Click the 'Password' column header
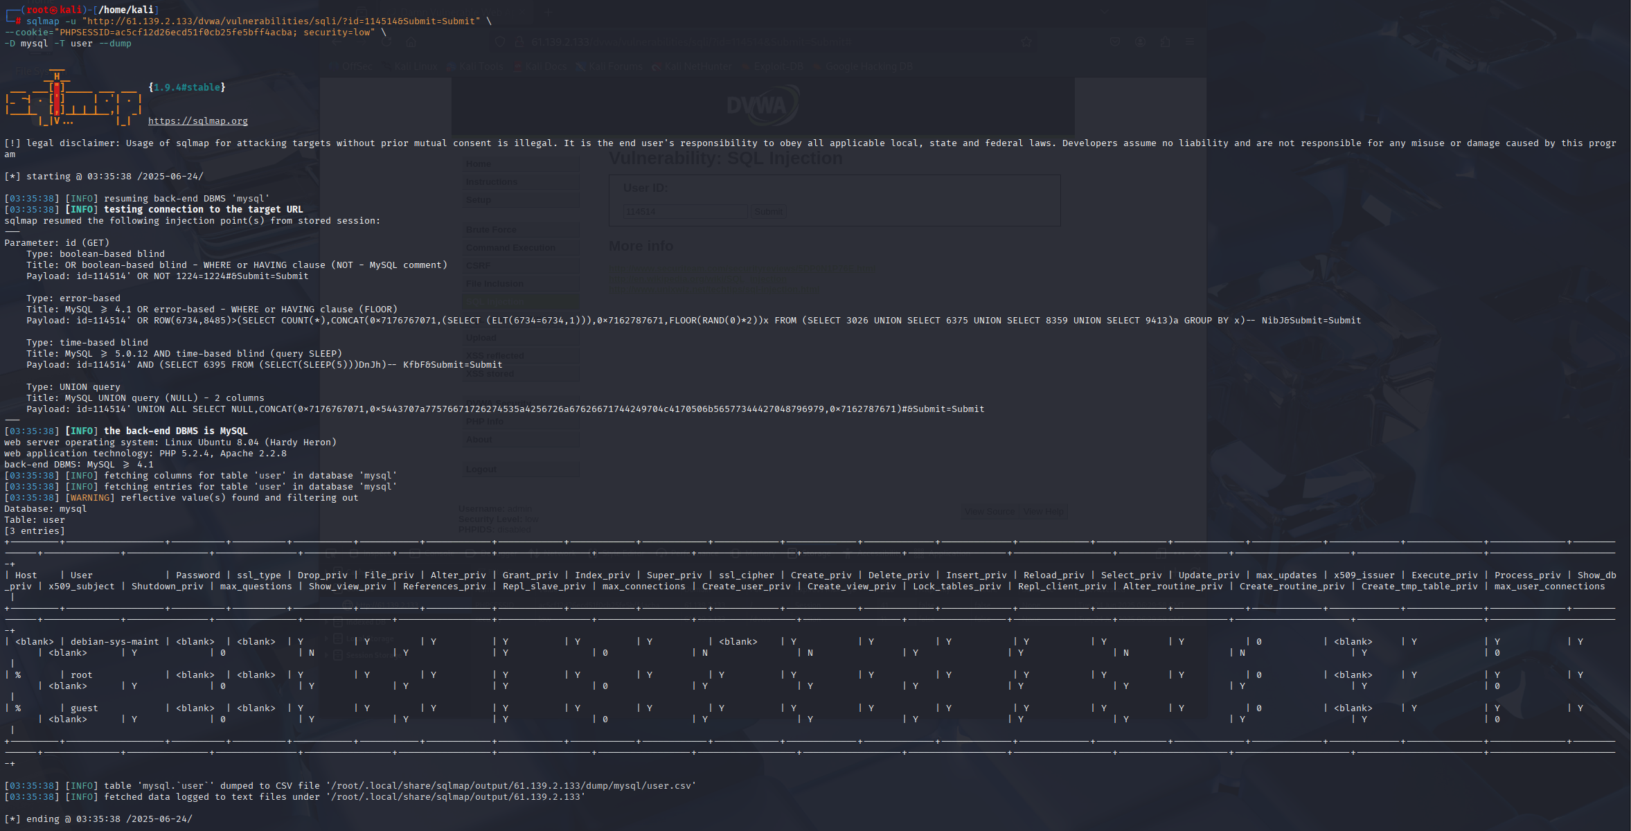The height and width of the screenshot is (831, 1631). tap(198, 575)
